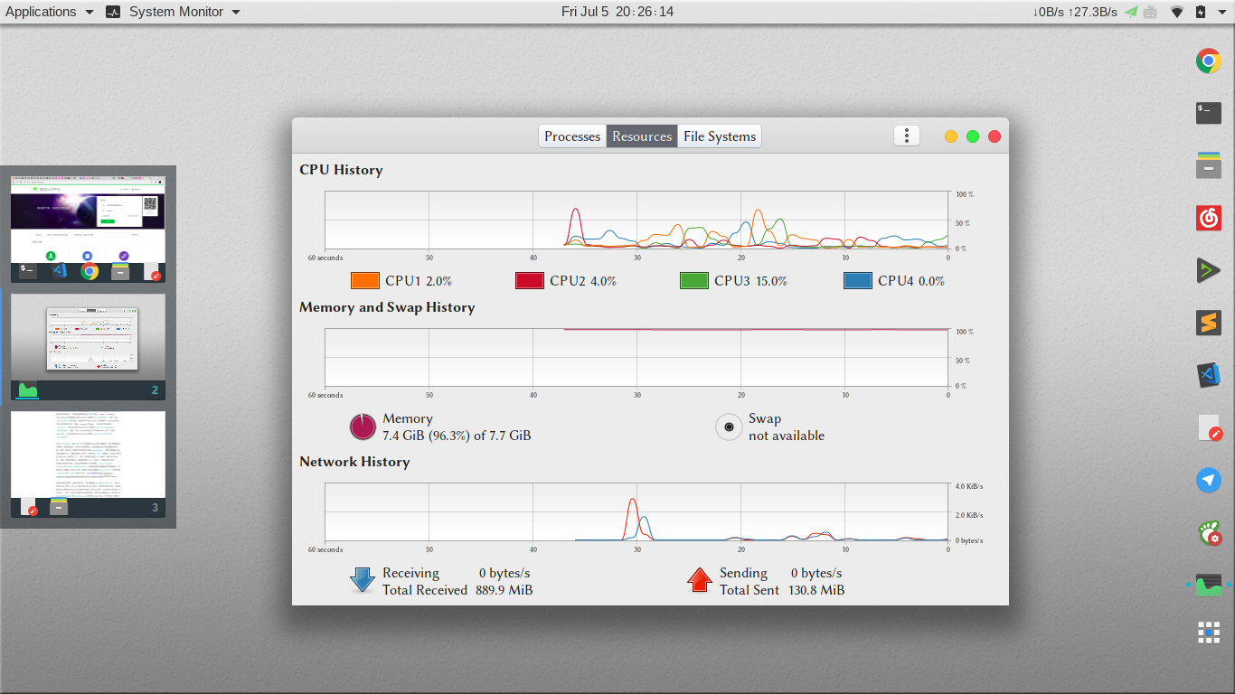Open the file manager drawer icon in dock

[x=1209, y=165]
